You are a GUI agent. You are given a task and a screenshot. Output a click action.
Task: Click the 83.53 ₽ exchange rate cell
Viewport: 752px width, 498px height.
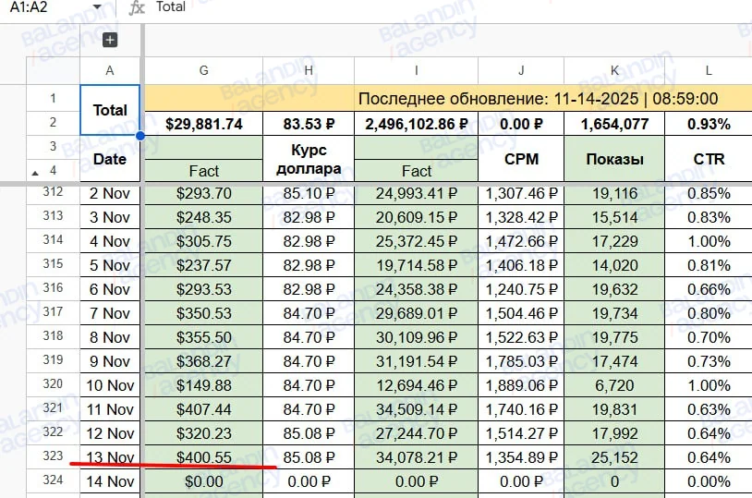click(x=309, y=124)
